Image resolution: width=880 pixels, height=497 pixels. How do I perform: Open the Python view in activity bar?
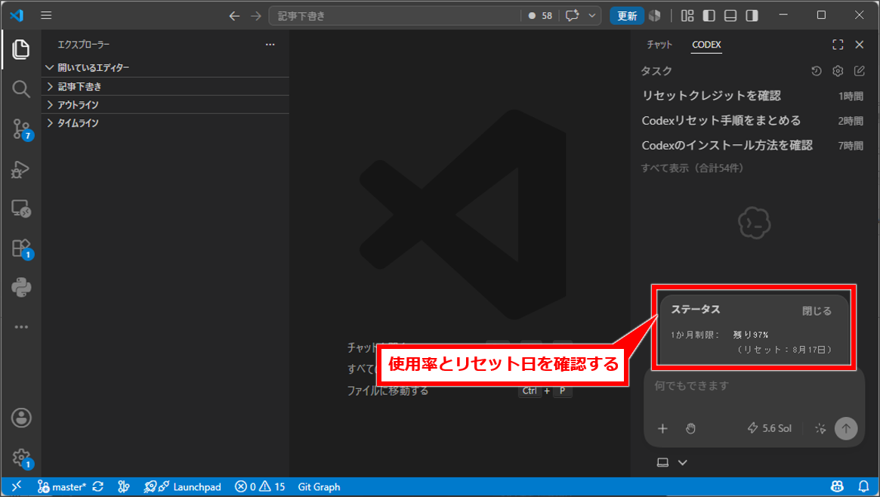[x=20, y=288]
